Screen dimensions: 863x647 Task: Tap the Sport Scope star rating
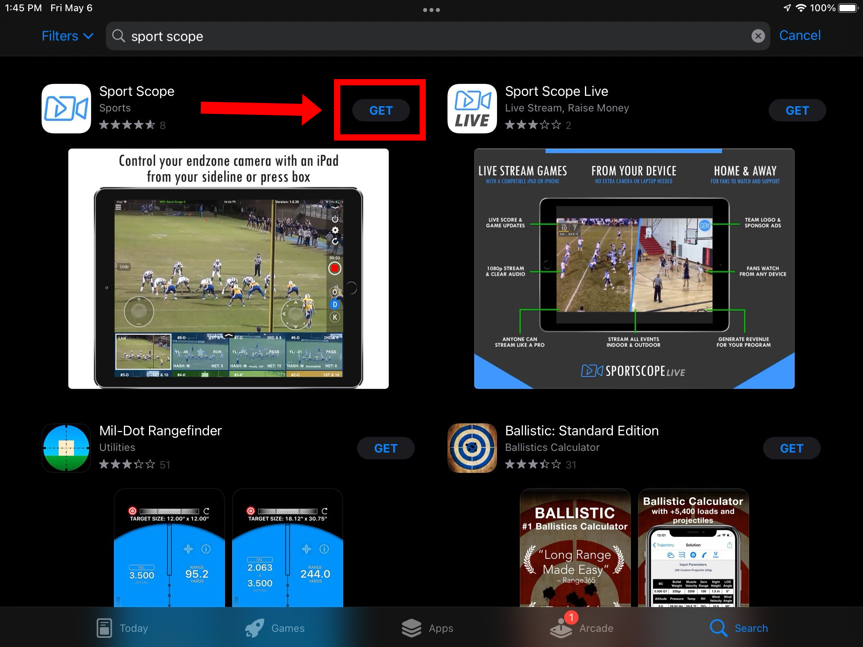tap(127, 125)
